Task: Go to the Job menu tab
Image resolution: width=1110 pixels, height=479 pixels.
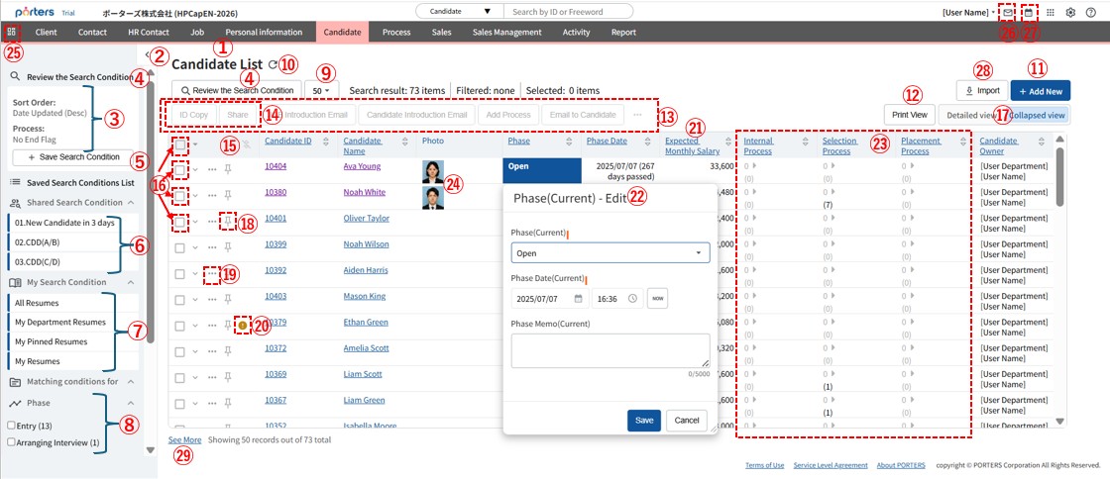Action: point(197,32)
